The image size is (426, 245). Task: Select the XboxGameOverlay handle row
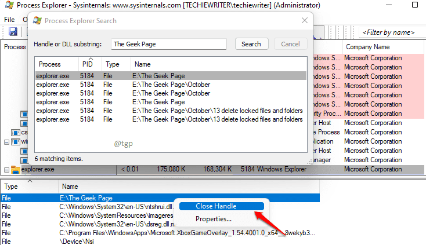point(160,233)
